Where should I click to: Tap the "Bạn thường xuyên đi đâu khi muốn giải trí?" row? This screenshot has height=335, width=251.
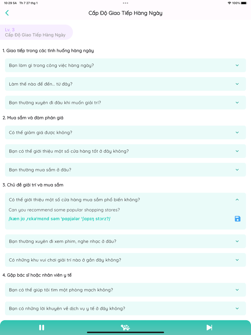tap(126, 102)
